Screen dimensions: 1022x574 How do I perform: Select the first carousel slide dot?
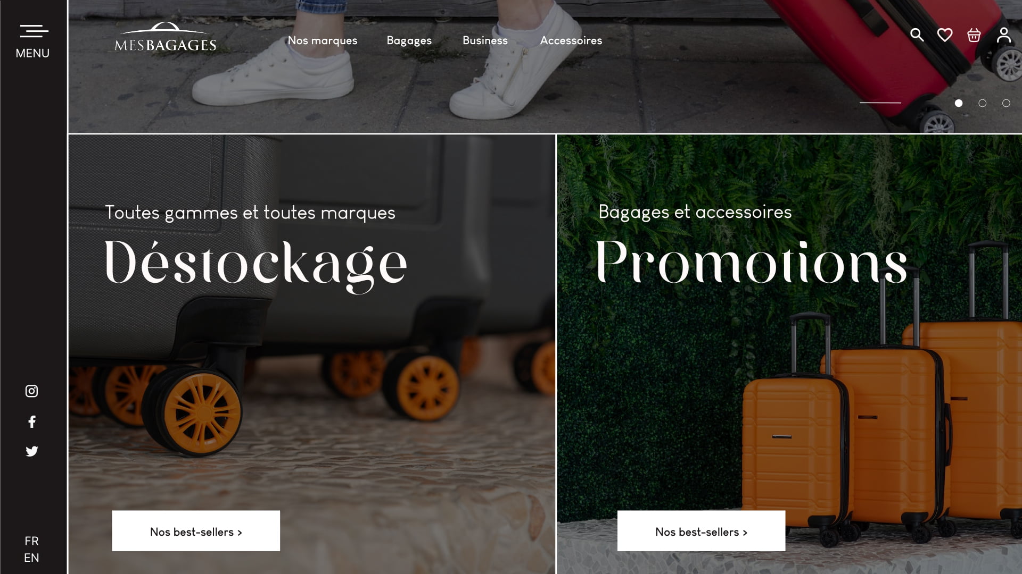point(959,103)
